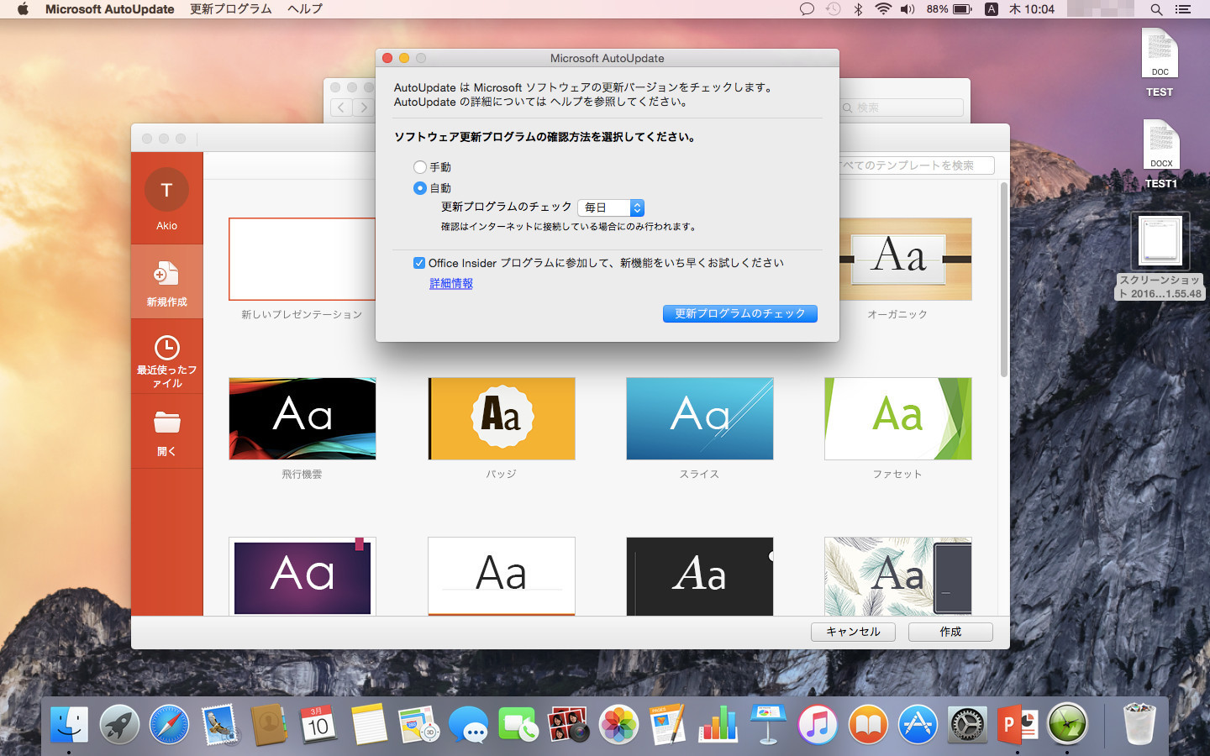Click the PowerPoint template gallery scrollbar
Image resolution: width=1210 pixels, height=756 pixels.
(1003, 281)
